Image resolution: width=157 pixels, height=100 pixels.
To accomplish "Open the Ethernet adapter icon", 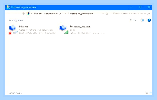I will pyautogui.click(x=13, y=30).
